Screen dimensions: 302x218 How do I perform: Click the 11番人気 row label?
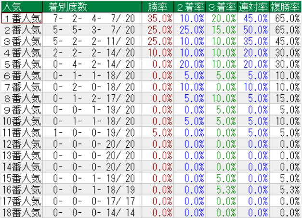[22, 132]
